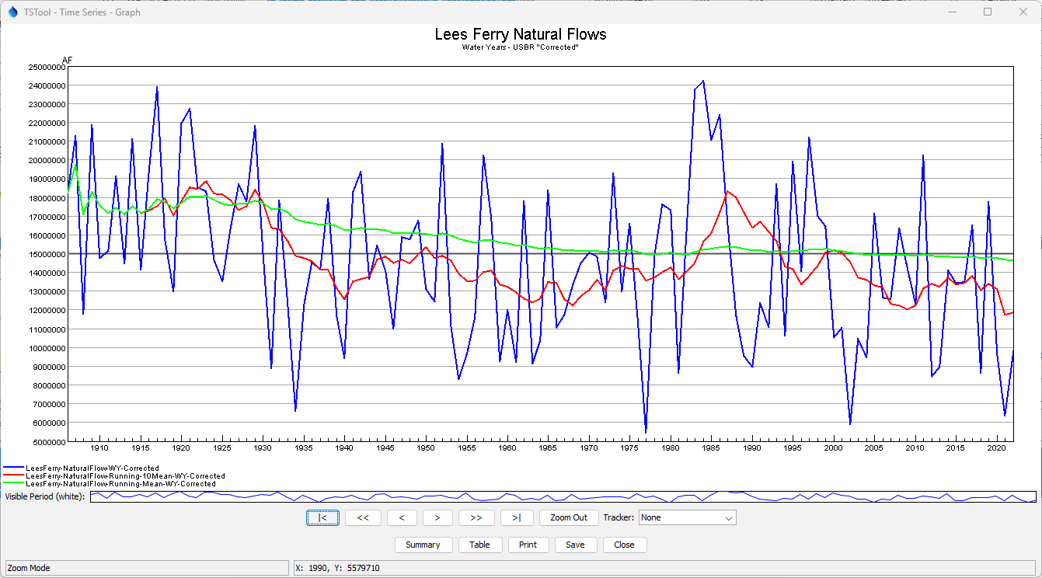
Task: Click the 1950 x-axis label
Action: (426, 449)
